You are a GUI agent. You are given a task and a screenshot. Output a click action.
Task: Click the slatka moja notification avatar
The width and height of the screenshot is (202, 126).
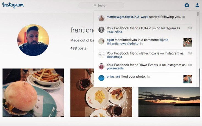click(x=101, y=55)
